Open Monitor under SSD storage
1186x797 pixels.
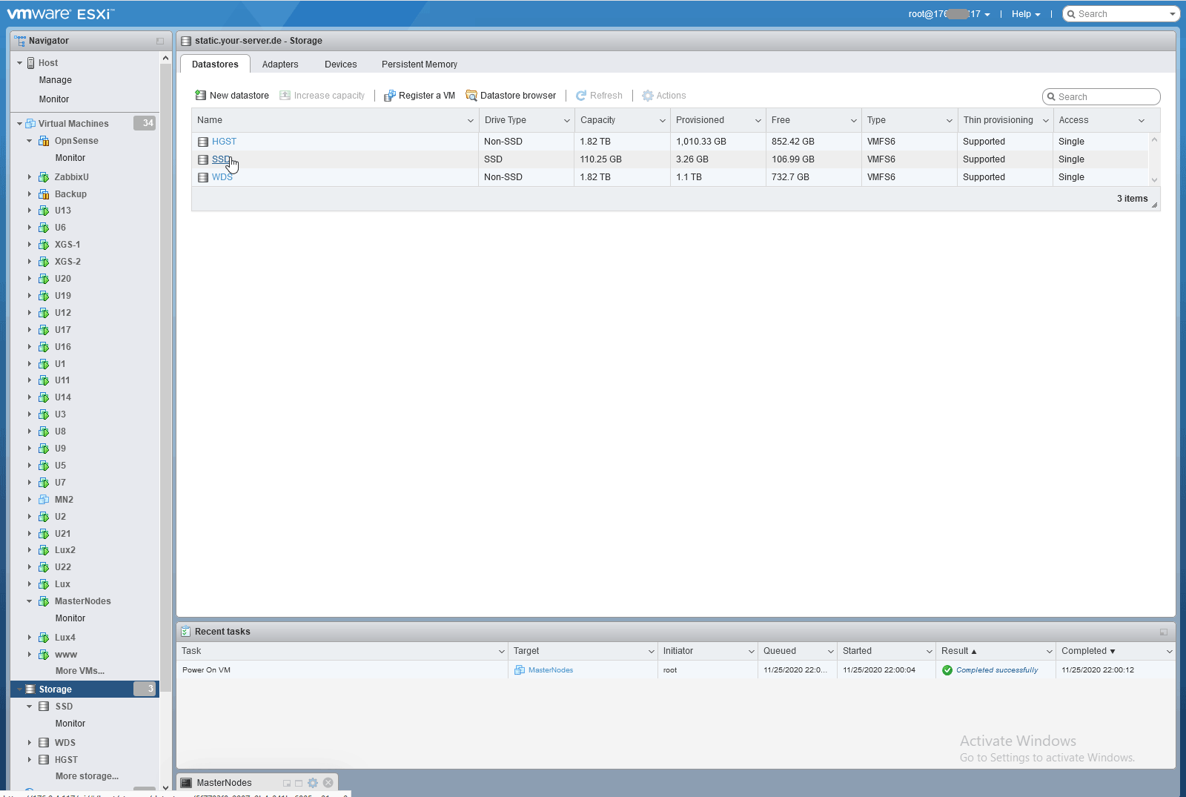click(70, 724)
